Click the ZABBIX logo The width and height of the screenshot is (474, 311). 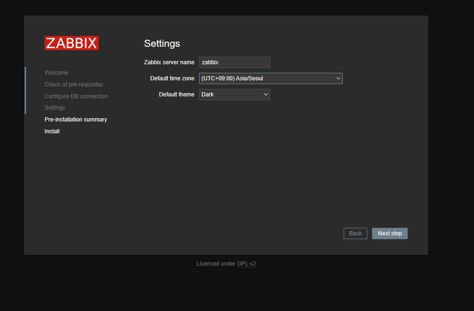[x=71, y=43]
